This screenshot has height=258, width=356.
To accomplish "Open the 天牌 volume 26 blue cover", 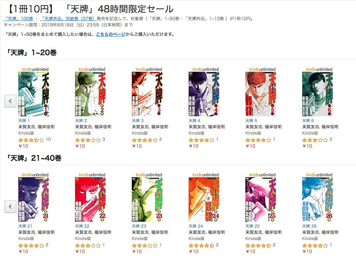I will point(317,200).
